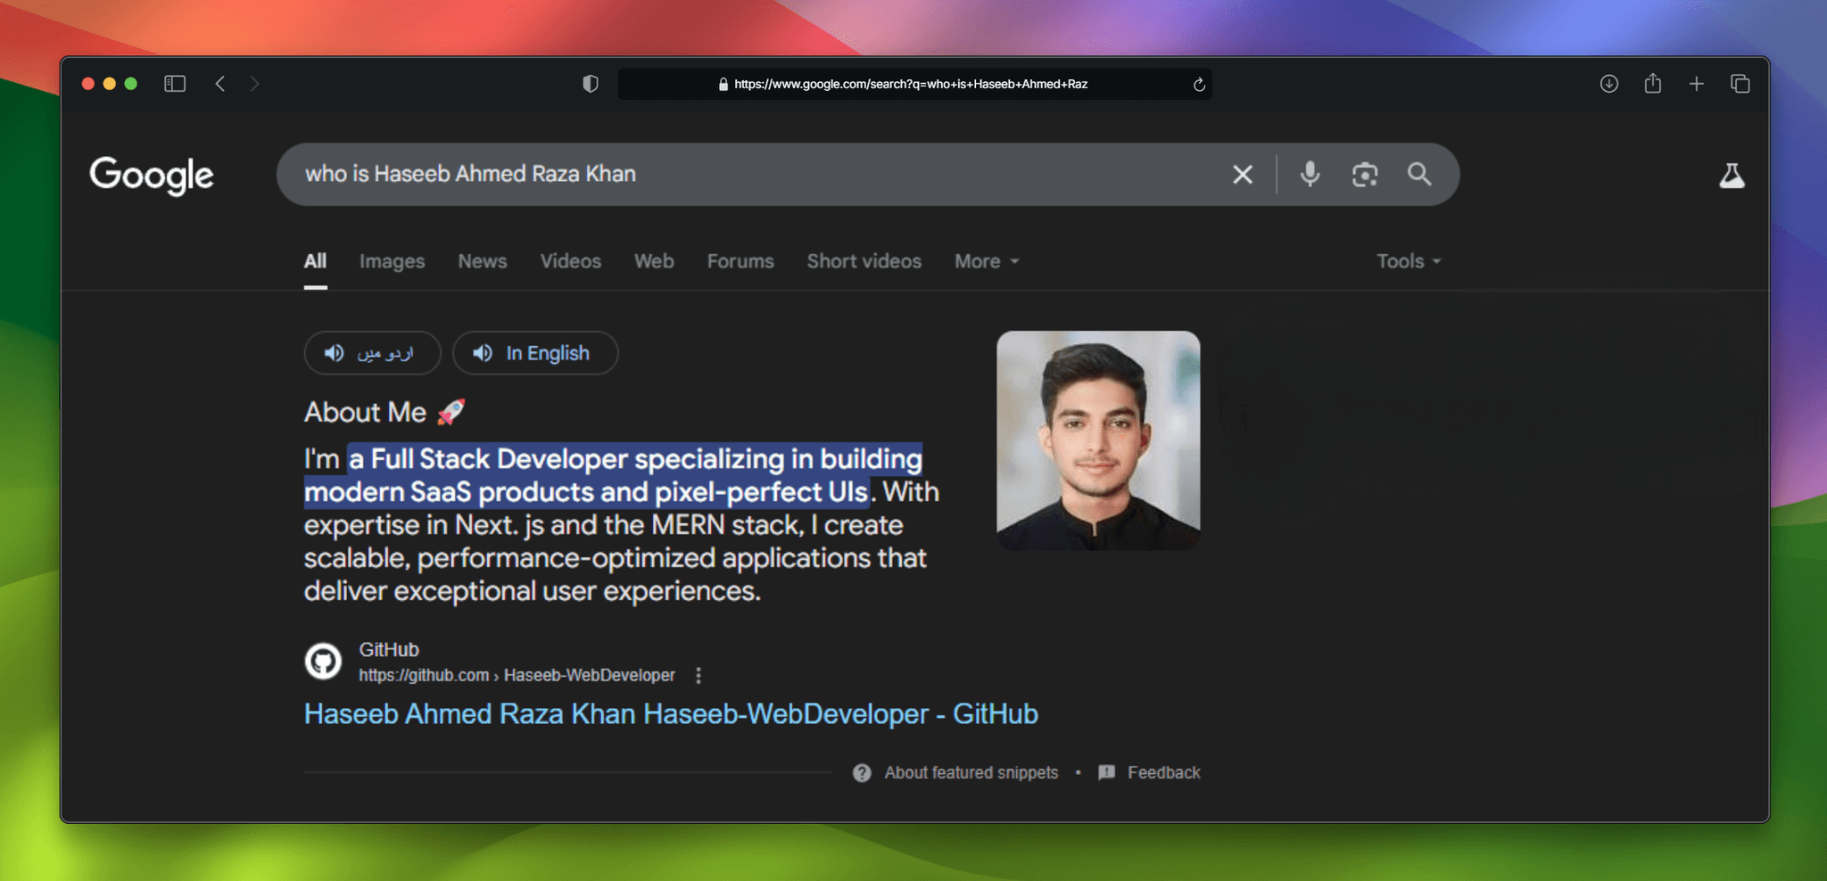Reload the page in Safari
Viewport: 1827px width, 881px height.
(1199, 84)
